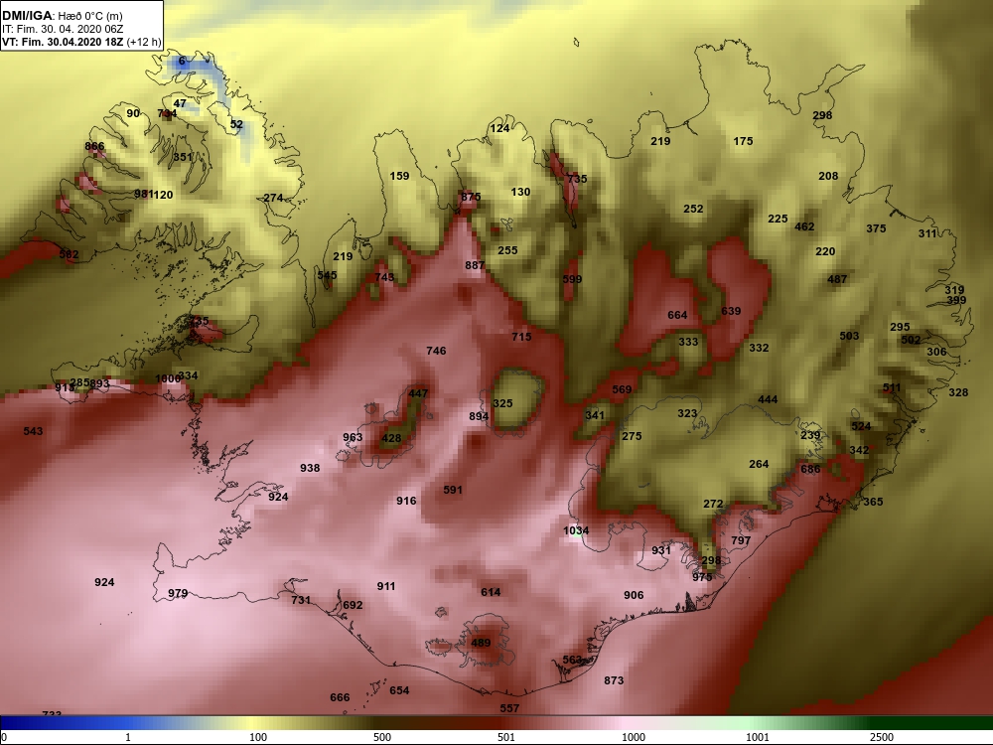993x745 pixels.
Task: Click the map value 252
Action: pyautogui.click(x=693, y=209)
